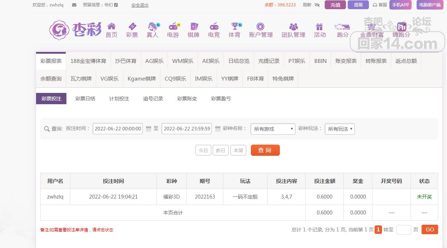Open the lottery ticket icon 彩票
This screenshot has height=248, width=447.
132,26
